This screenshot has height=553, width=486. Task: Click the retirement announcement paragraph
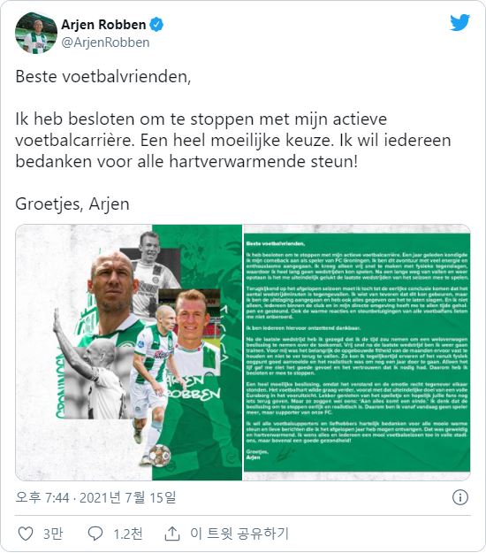point(233,141)
